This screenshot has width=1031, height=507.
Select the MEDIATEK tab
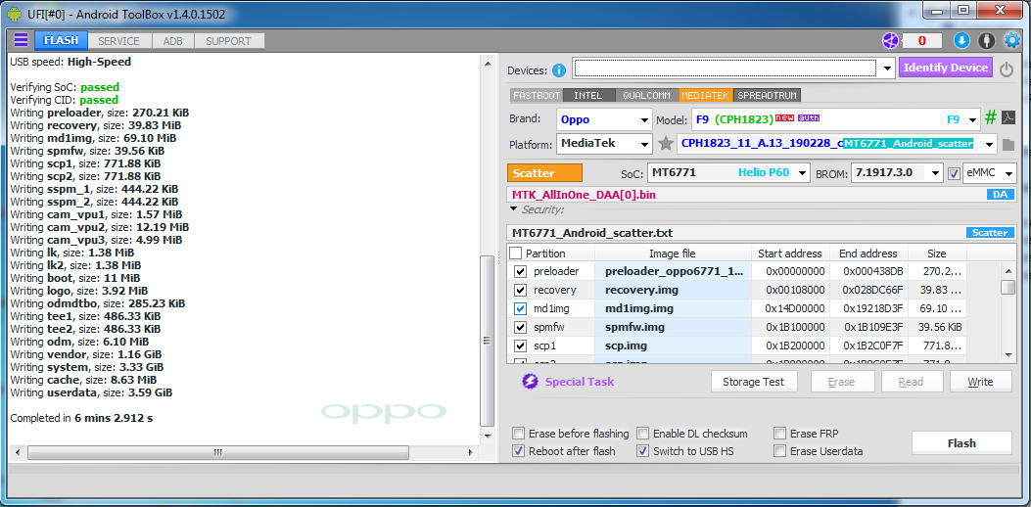click(x=706, y=95)
